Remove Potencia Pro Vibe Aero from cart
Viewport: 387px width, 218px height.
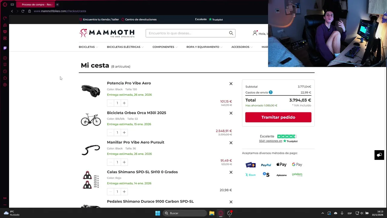point(231,84)
